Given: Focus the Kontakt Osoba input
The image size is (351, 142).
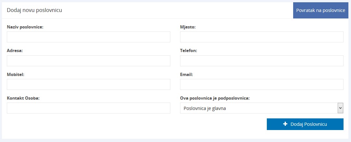Looking at the screenshot, I should pos(88,108).
